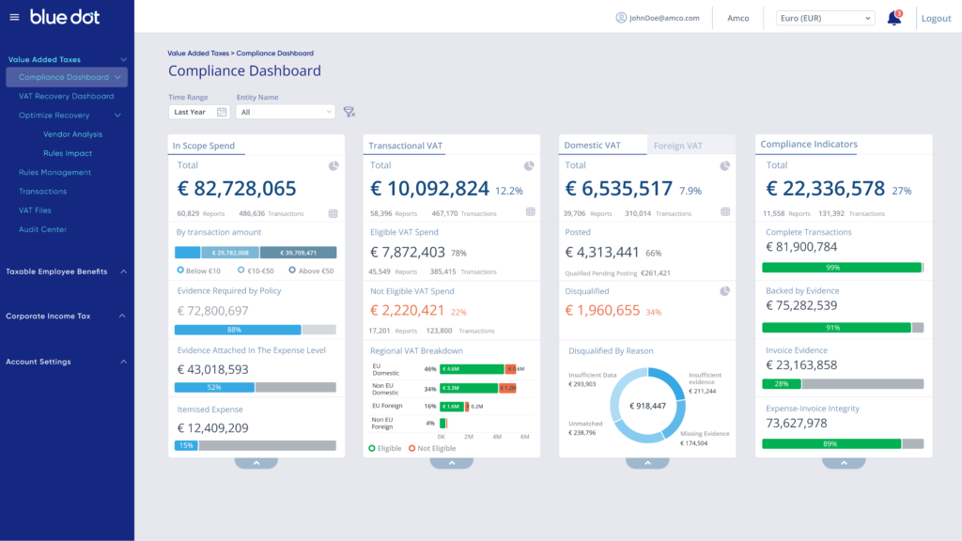Image resolution: width=962 pixels, height=541 pixels.
Task: Expand Taxable Employee Benefits section
Action: tap(121, 271)
